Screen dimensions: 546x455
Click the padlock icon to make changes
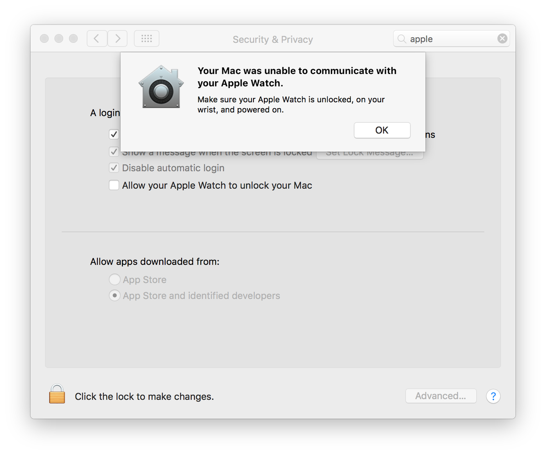tap(57, 394)
